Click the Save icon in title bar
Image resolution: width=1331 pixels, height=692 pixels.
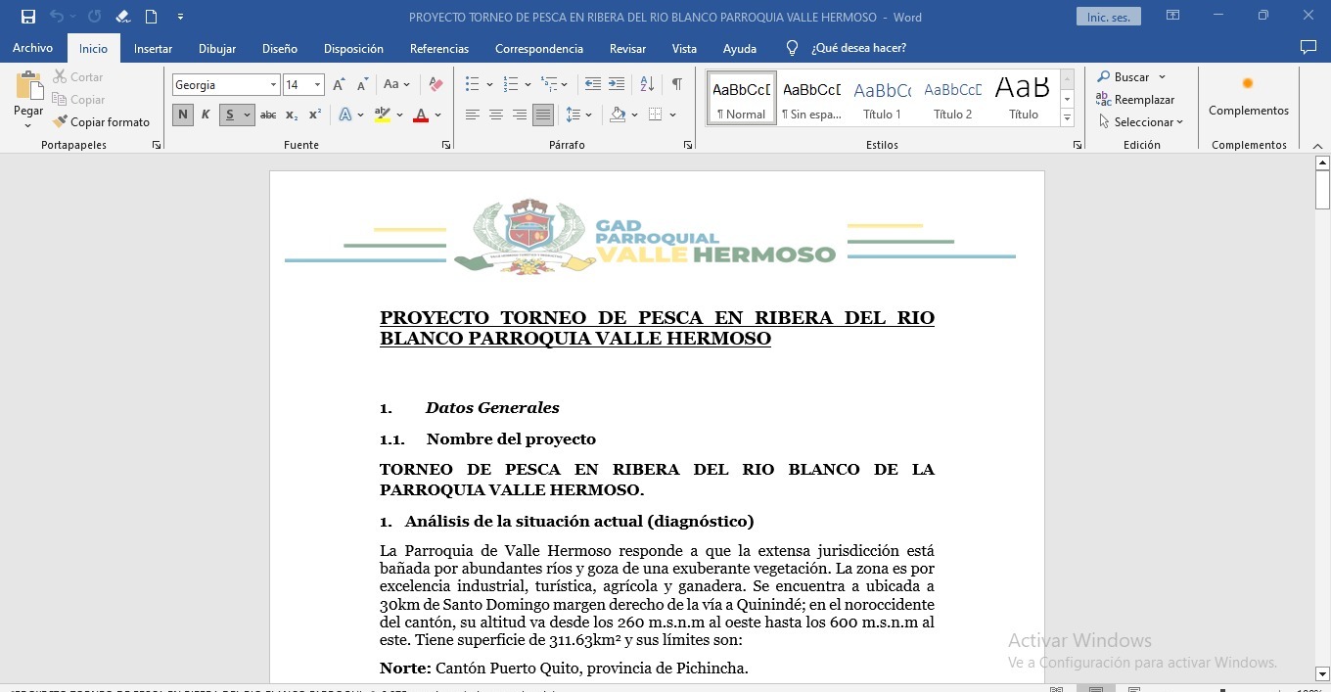[28, 17]
